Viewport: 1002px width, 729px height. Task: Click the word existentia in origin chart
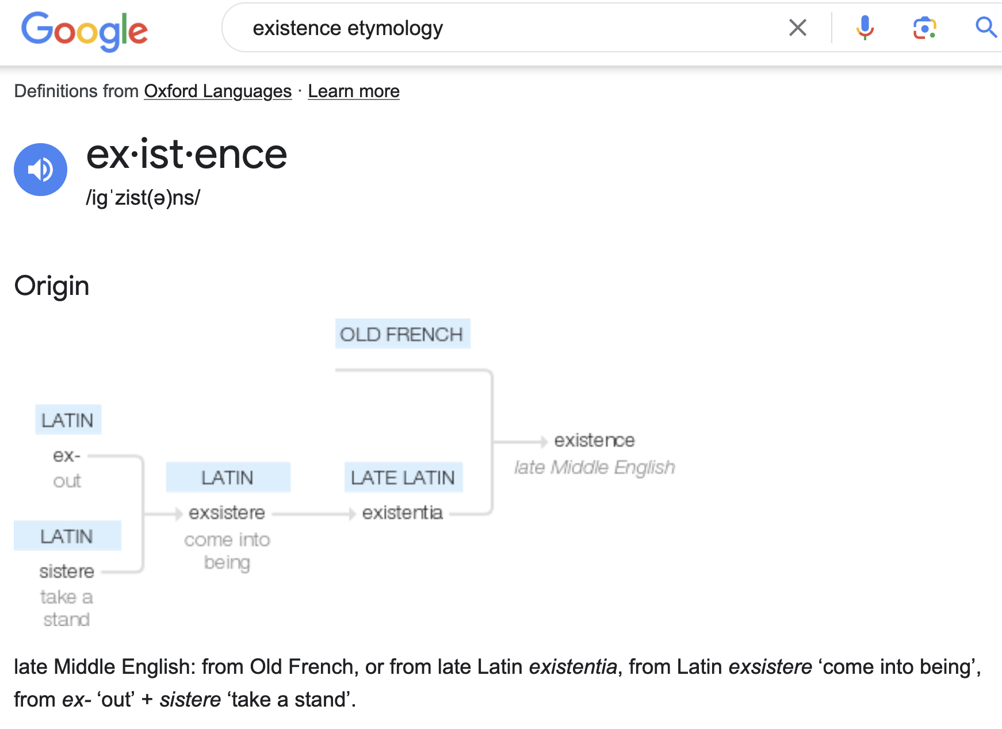tap(402, 512)
